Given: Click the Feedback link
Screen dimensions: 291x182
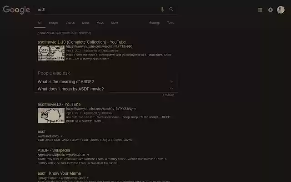Looking at the screenshot, I should point(169,95).
